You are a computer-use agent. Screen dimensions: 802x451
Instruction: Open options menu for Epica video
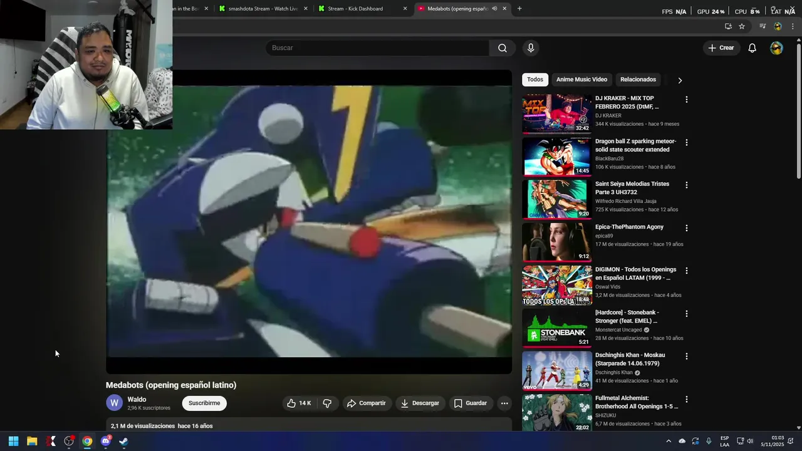coord(686,228)
